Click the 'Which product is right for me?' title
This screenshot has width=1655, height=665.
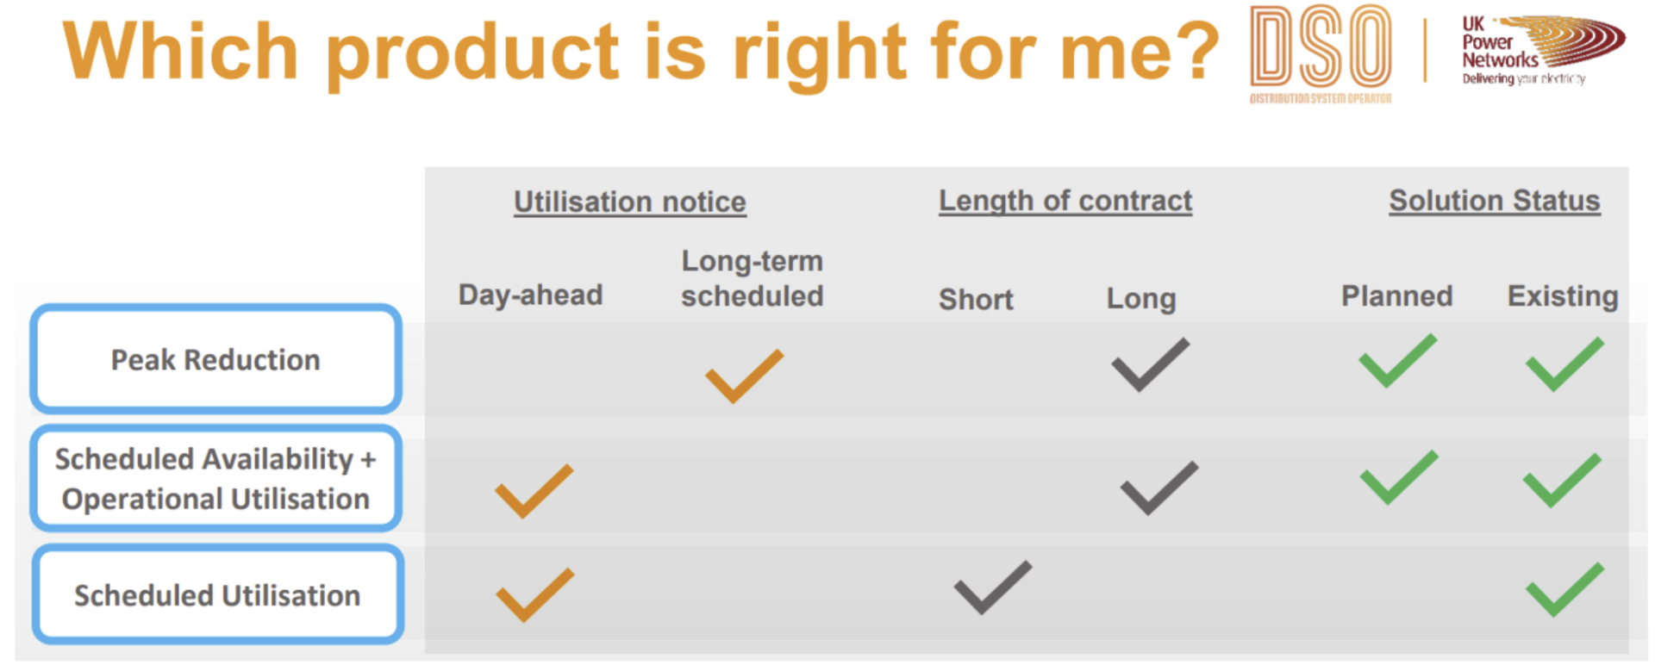click(641, 53)
